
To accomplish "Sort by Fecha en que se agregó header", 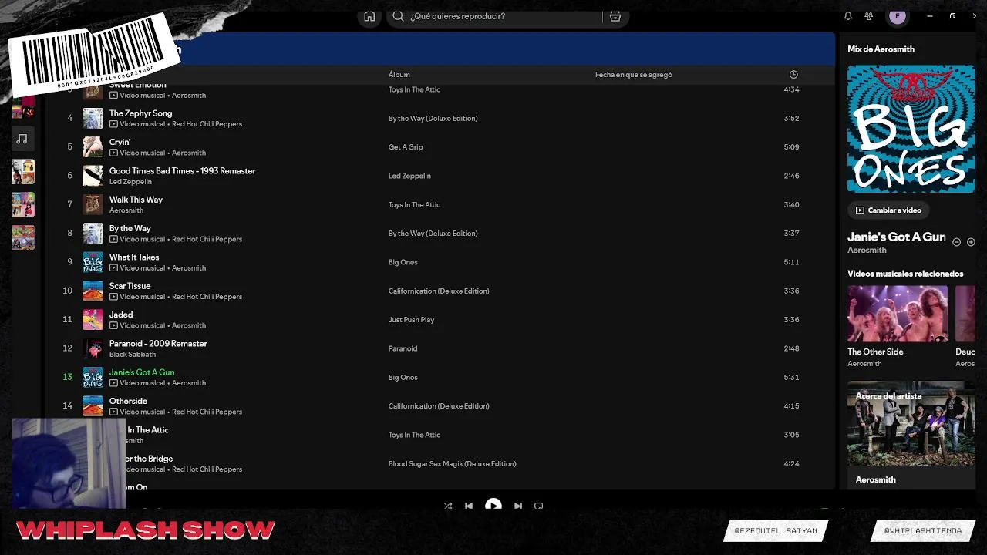I will pyautogui.click(x=634, y=75).
